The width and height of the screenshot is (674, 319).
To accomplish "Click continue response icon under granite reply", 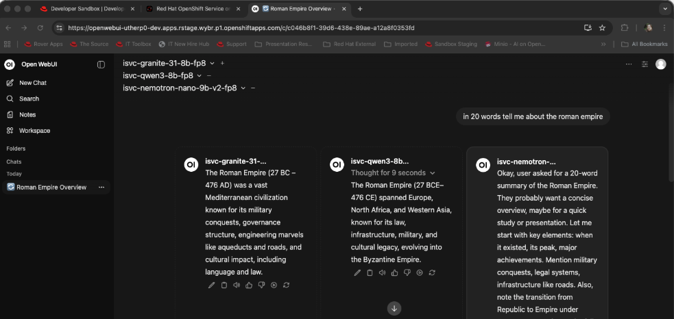I will coord(274,285).
